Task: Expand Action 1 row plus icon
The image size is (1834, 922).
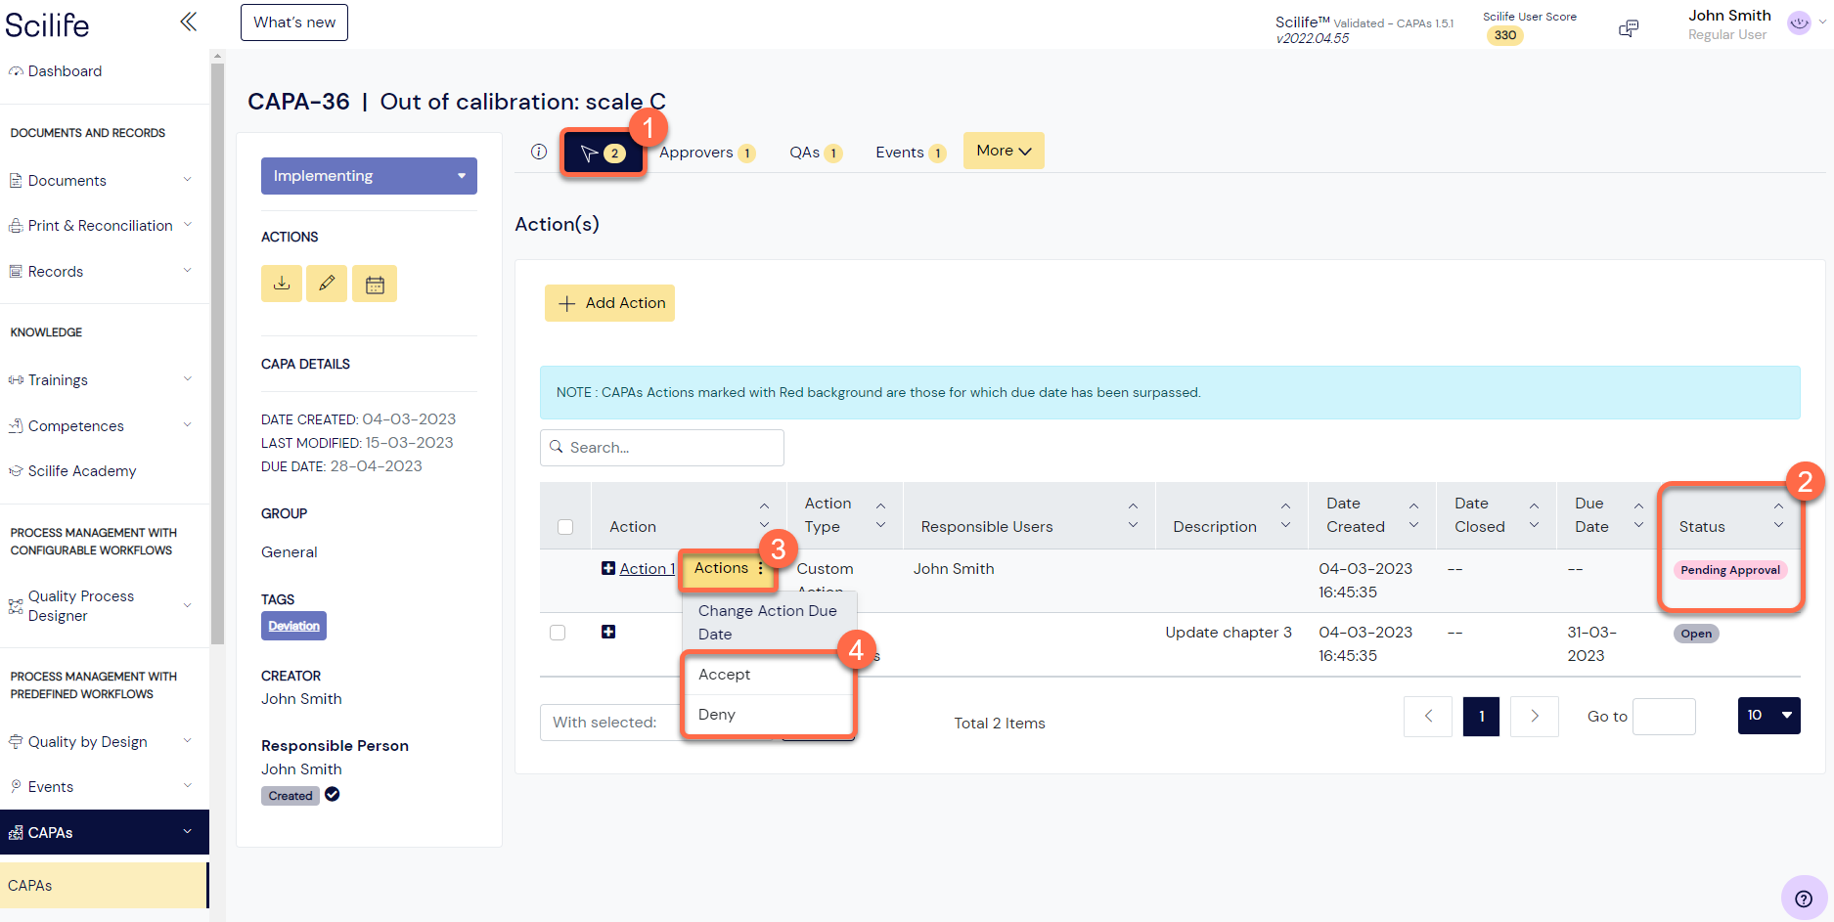Action: point(608,568)
